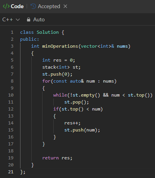Click line number 1 in the gutter
This screenshot has width=155, height=178.
pyautogui.click(x=12, y=32)
